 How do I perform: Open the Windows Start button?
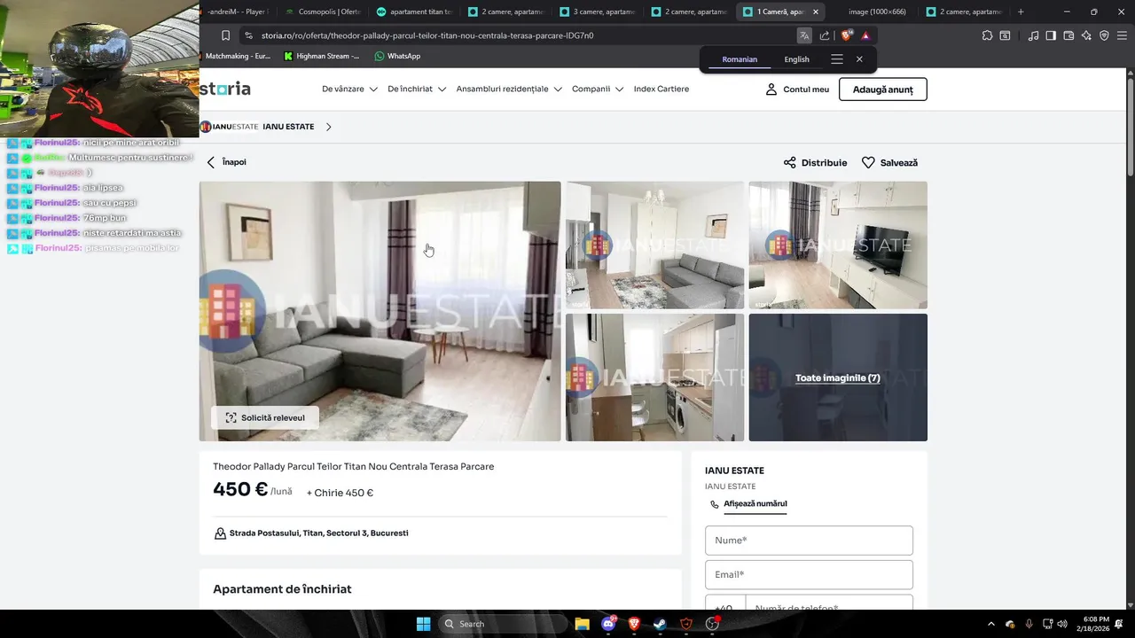click(x=423, y=624)
